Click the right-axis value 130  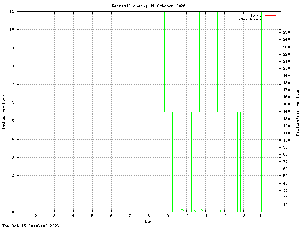tap(286, 119)
